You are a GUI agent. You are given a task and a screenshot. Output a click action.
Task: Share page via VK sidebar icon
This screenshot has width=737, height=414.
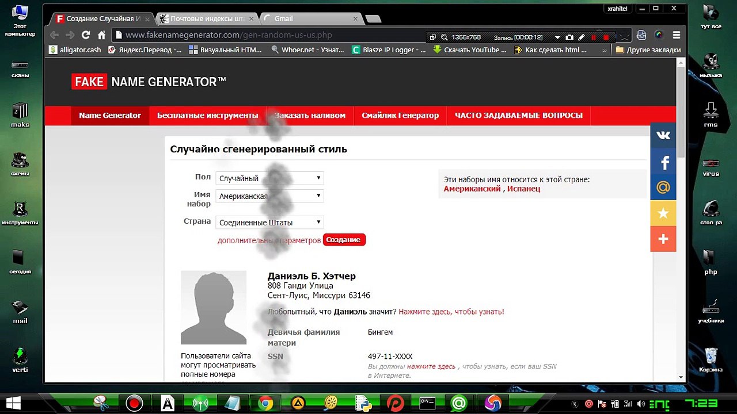663,135
